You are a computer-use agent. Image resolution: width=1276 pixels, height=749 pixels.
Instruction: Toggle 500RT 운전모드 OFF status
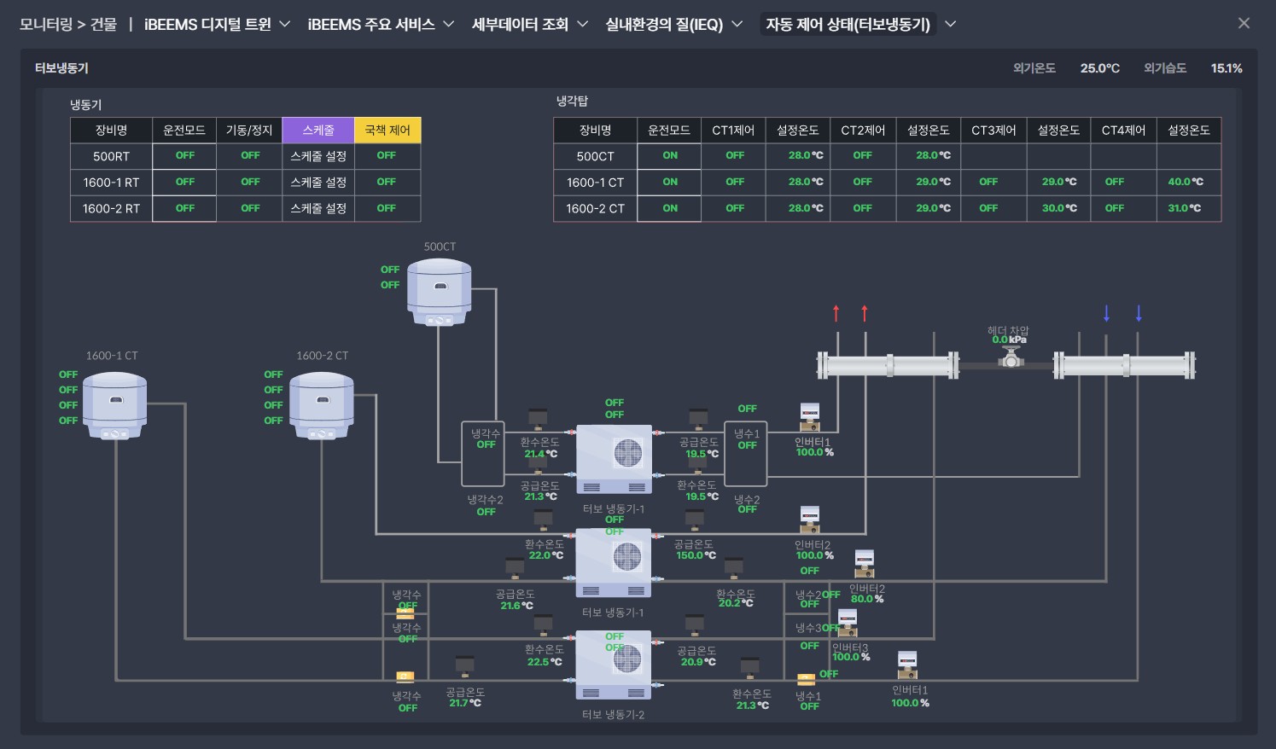click(184, 156)
